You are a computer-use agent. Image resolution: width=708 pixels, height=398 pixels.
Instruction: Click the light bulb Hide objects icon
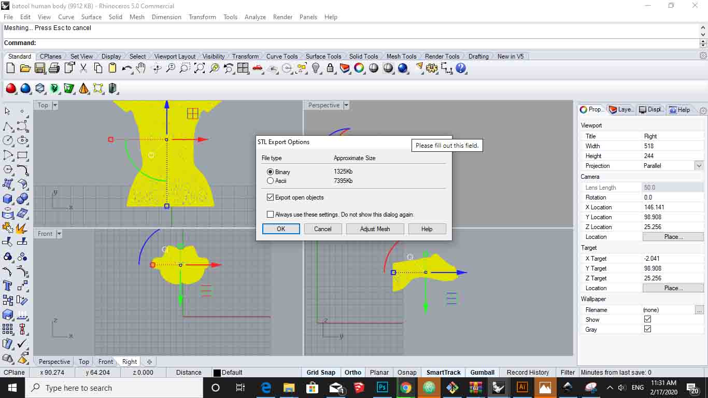[x=316, y=68]
